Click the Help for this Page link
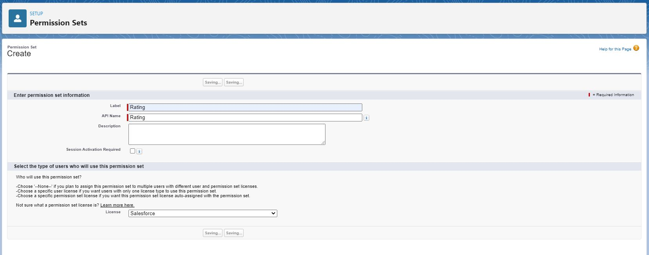The width and height of the screenshot is (649, 255). pyautogui.click(x=615, y=49)
